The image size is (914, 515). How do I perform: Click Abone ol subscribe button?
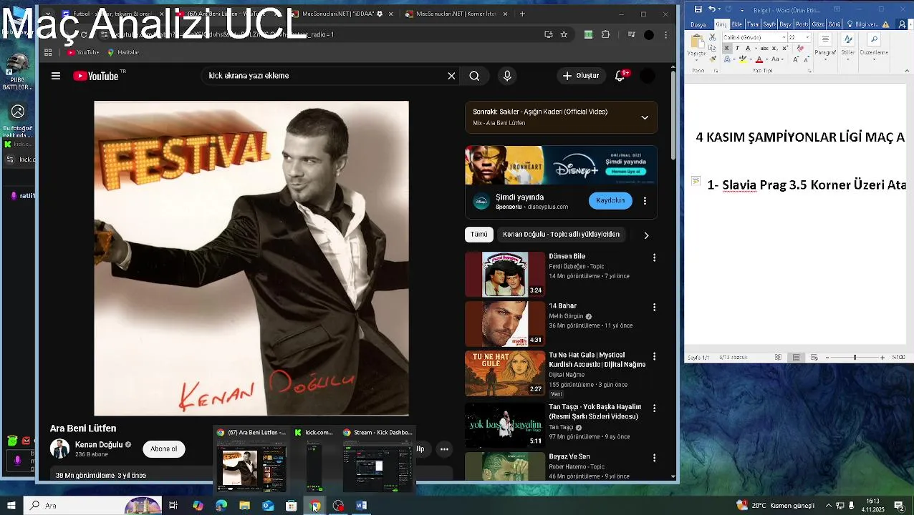pos(164,449)
